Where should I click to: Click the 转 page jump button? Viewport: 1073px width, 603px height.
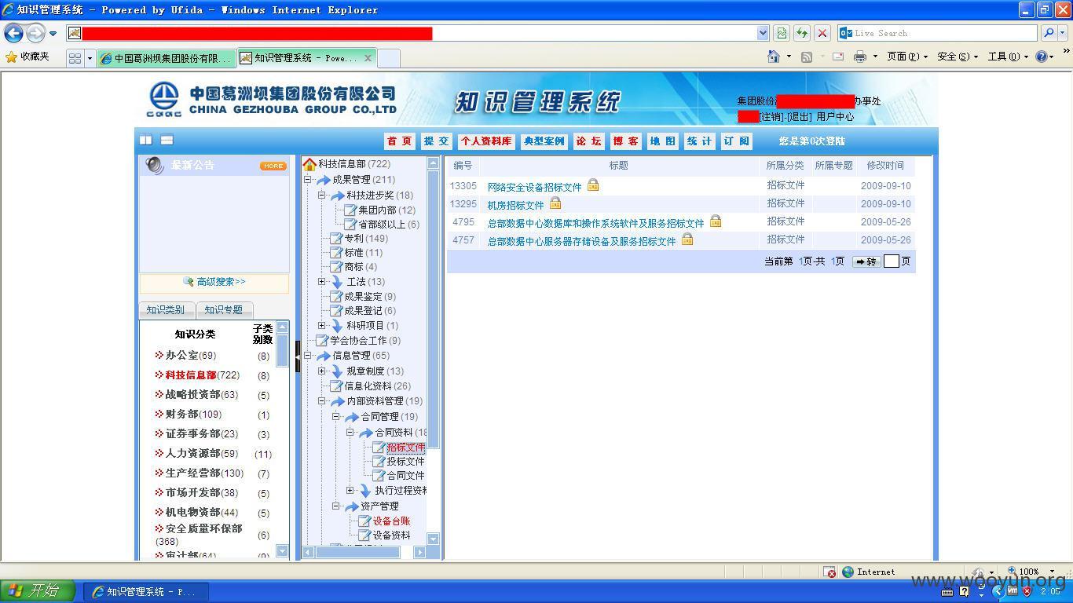coord(866,261)
